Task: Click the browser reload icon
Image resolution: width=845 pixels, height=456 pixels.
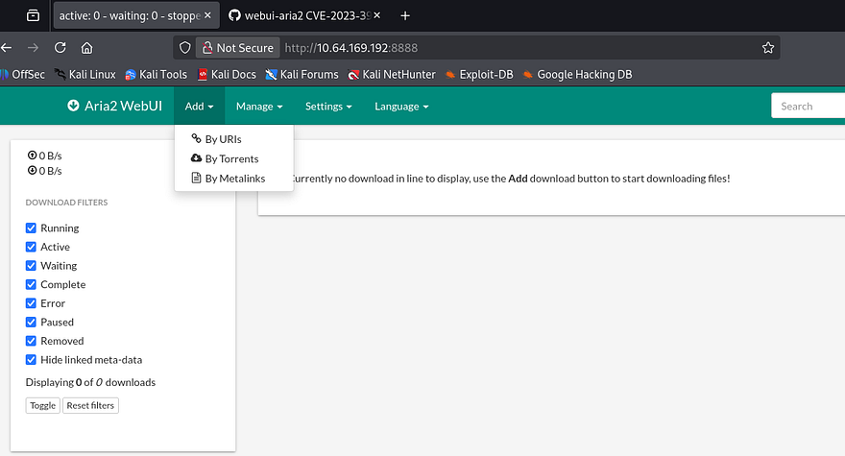Action: [60, 47]
